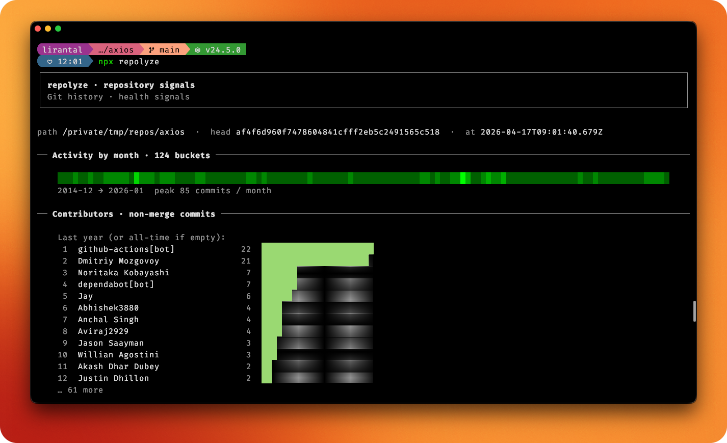
Task: Click the npx repolyze command text
Action: tap(128, 62)
